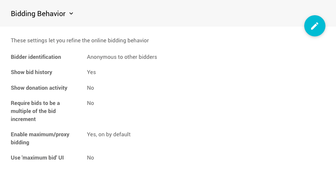Click the word 'increment' in the bid multiple label

click(x=24, y=119)
